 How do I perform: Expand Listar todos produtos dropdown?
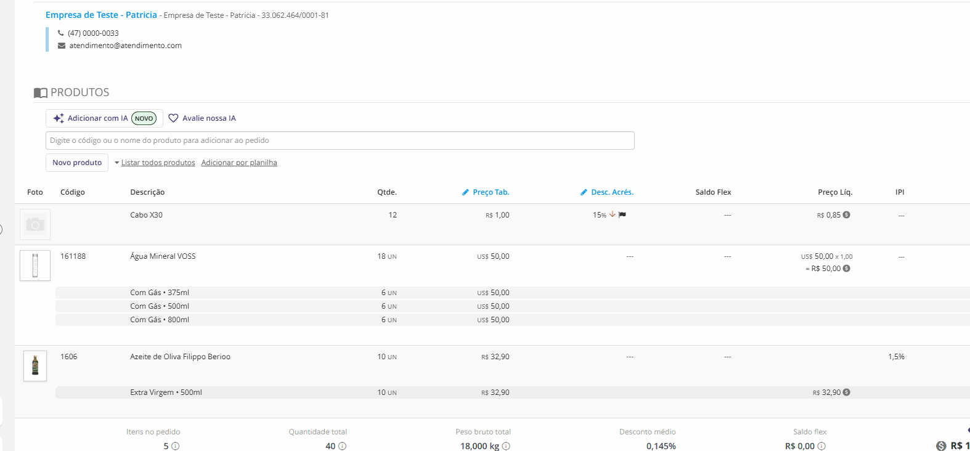[154, 163]
